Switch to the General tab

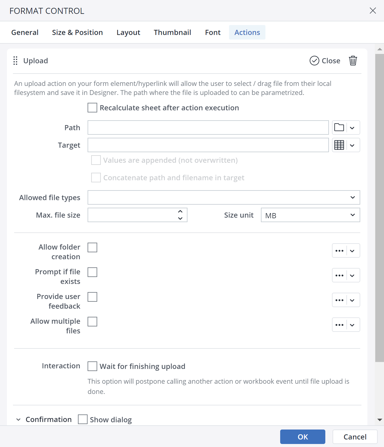(25, 32)
